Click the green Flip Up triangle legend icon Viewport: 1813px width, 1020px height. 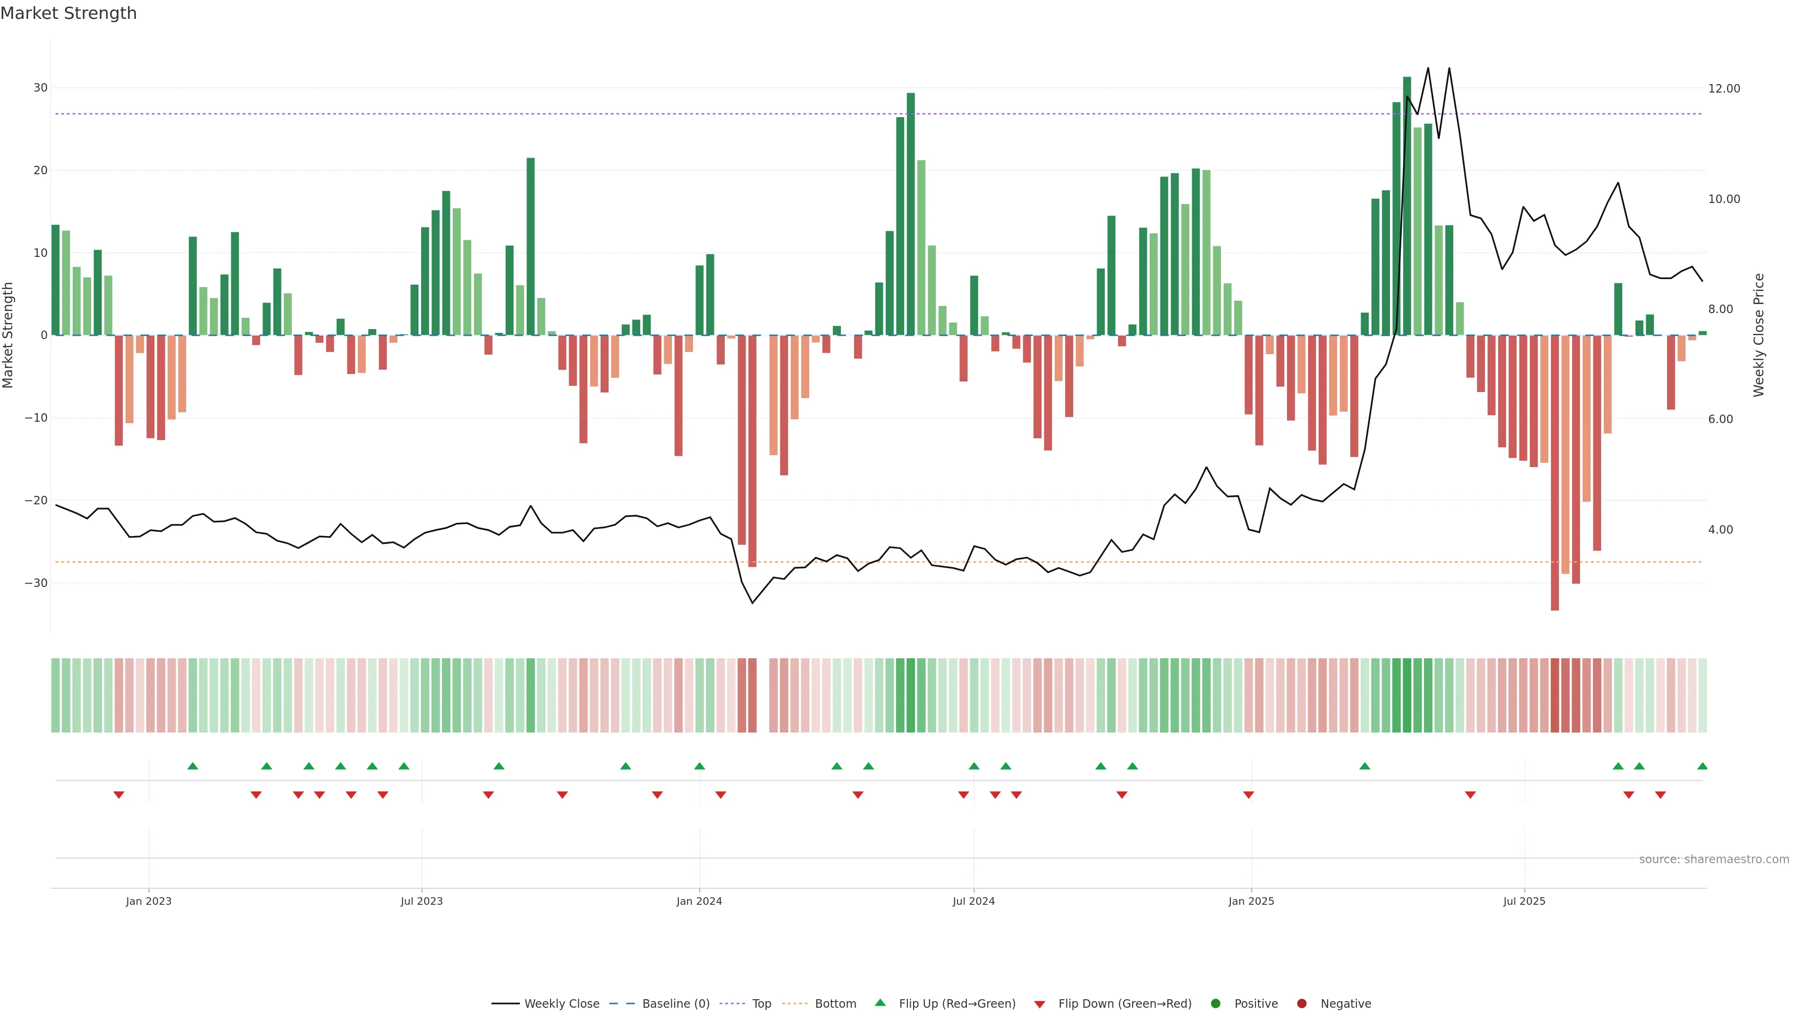click(x=880, y=1003)
